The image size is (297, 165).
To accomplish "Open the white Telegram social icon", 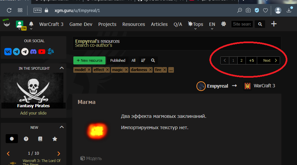I will coord(25,51).
